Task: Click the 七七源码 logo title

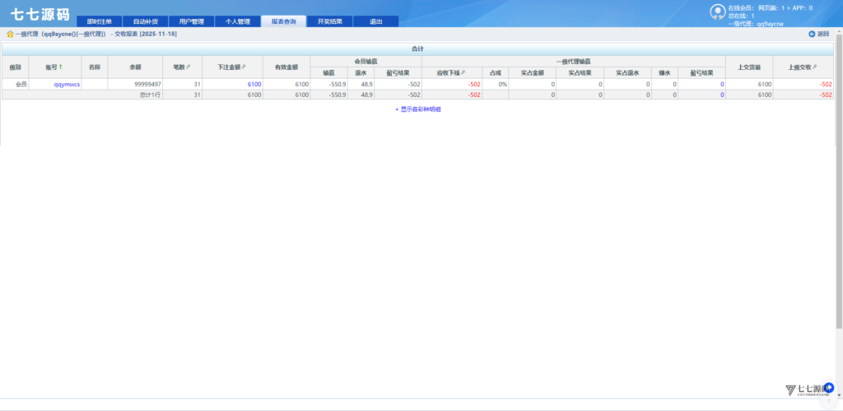Action: coord(40,15)
